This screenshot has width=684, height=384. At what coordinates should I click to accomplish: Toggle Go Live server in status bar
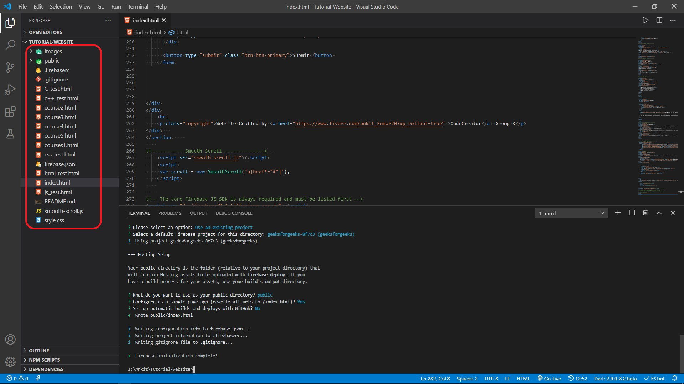549,379
